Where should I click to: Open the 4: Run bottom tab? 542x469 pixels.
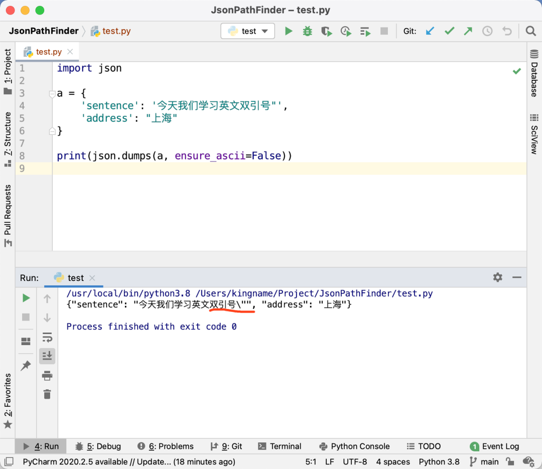41,446
